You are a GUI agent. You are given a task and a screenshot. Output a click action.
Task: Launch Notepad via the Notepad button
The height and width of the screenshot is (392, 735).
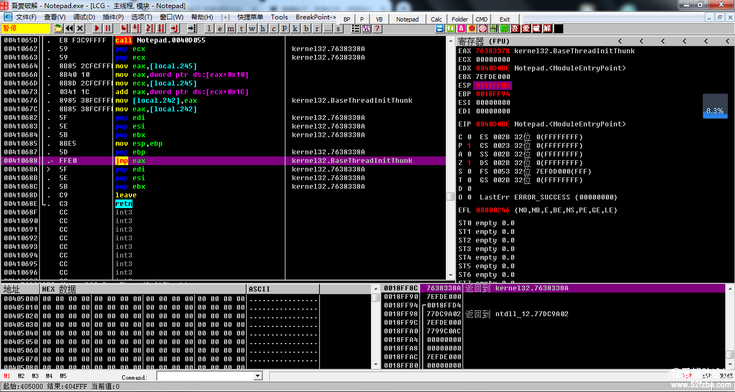(x=407, y=19)
